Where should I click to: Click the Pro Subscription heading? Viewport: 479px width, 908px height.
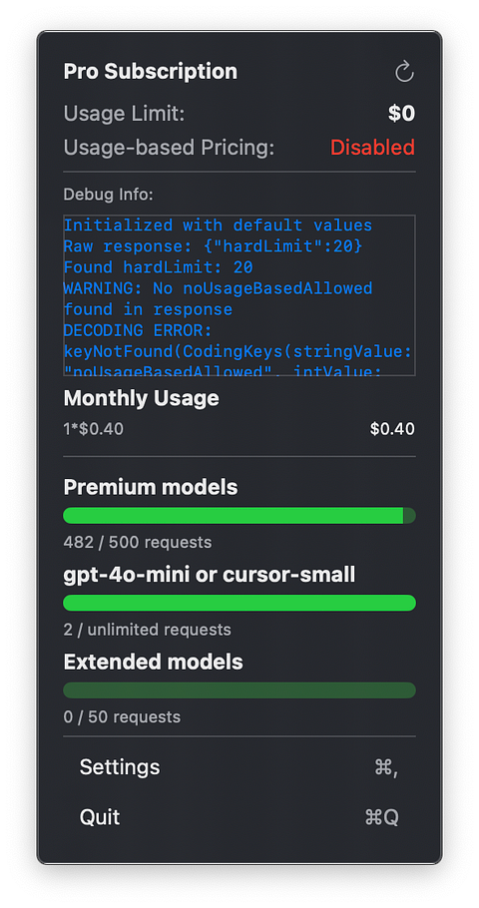[151, 71]
